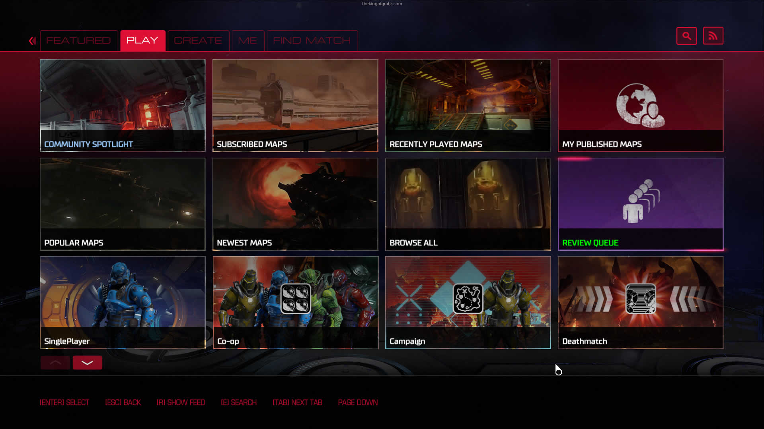Click the Page Down text hint
This screenshot has width=764, height=429.
358,402
